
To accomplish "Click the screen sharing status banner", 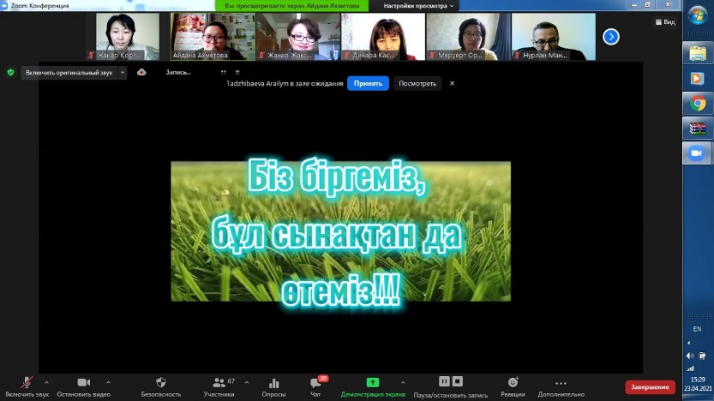I will (x=292, y=6).
